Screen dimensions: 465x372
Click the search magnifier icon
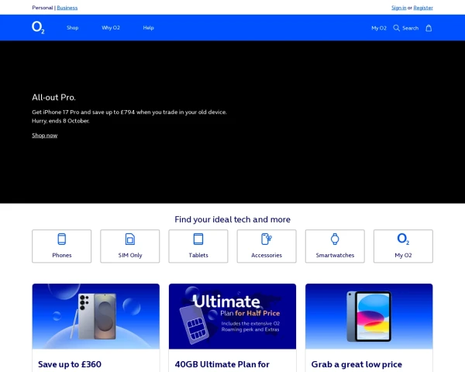[x=396, y=28]
